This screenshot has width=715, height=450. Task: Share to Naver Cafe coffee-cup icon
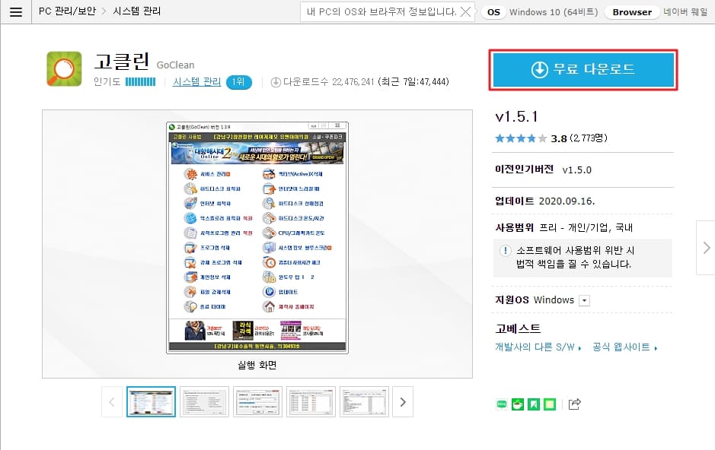pos(518,404)
